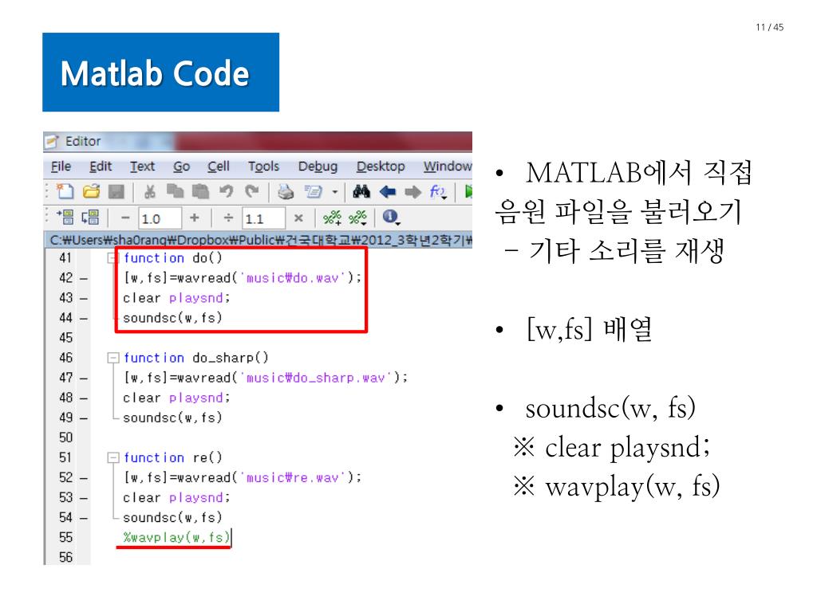Image resolution: width=817 pixels, height=612 pixels.
Task: Click the function do_sharp() declaration
Action: (196, 358)
